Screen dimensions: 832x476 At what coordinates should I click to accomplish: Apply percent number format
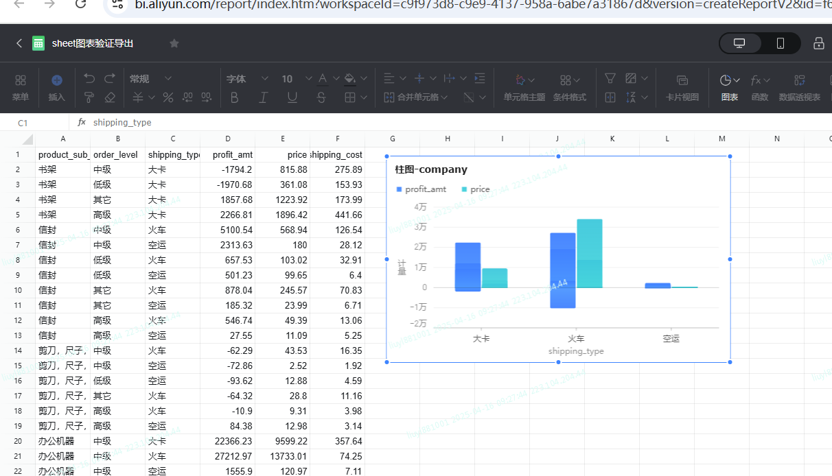pos(167,97)
